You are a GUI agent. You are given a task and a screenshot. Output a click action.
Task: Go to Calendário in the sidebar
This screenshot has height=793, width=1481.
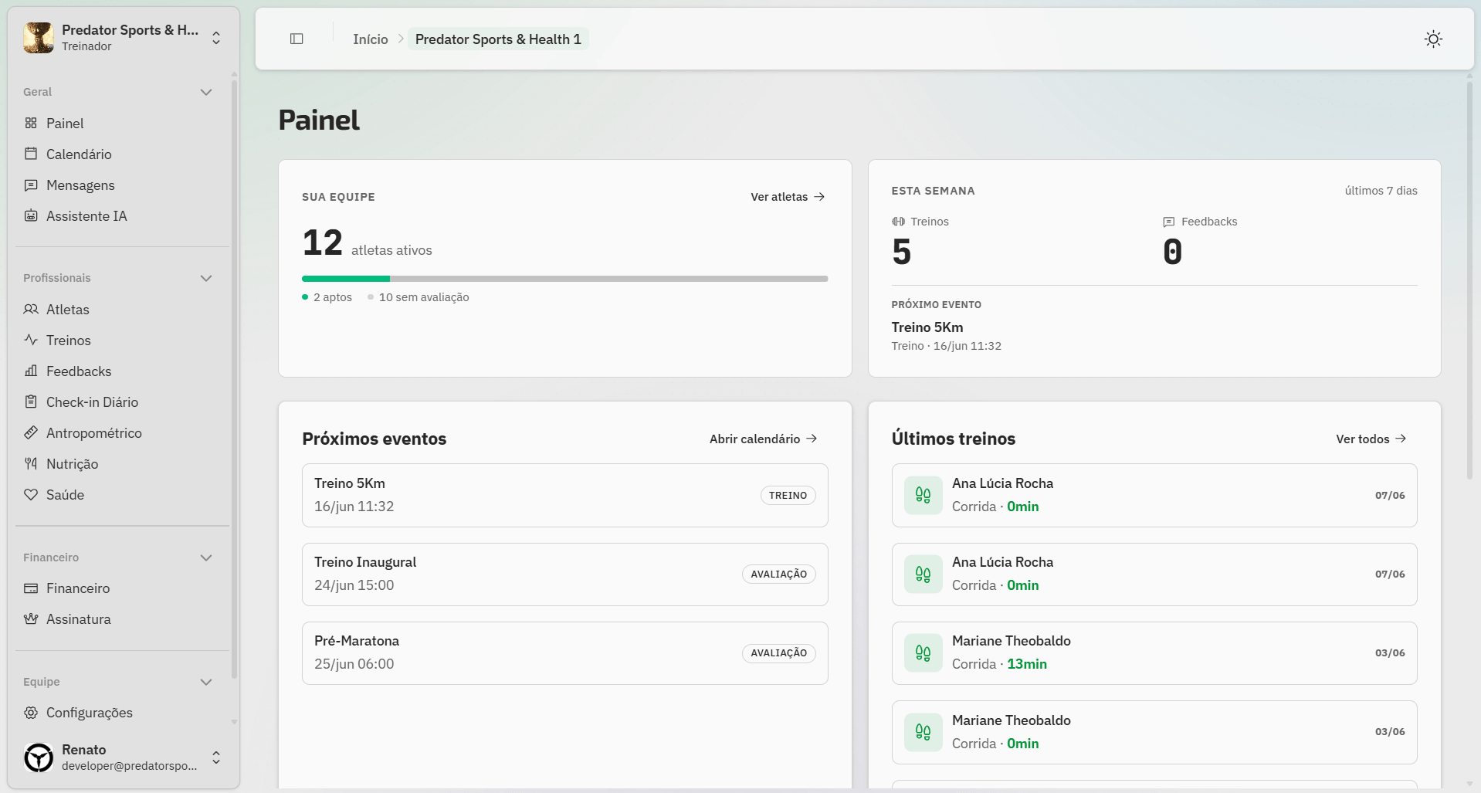click(122, 154)
